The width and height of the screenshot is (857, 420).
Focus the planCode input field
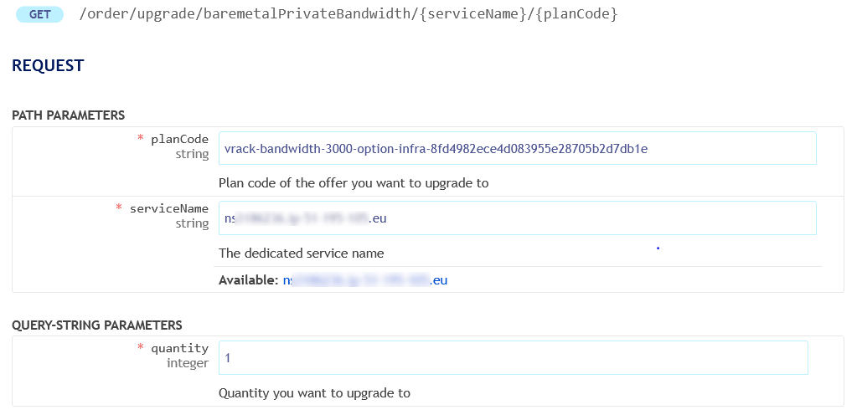click(517, 149)
